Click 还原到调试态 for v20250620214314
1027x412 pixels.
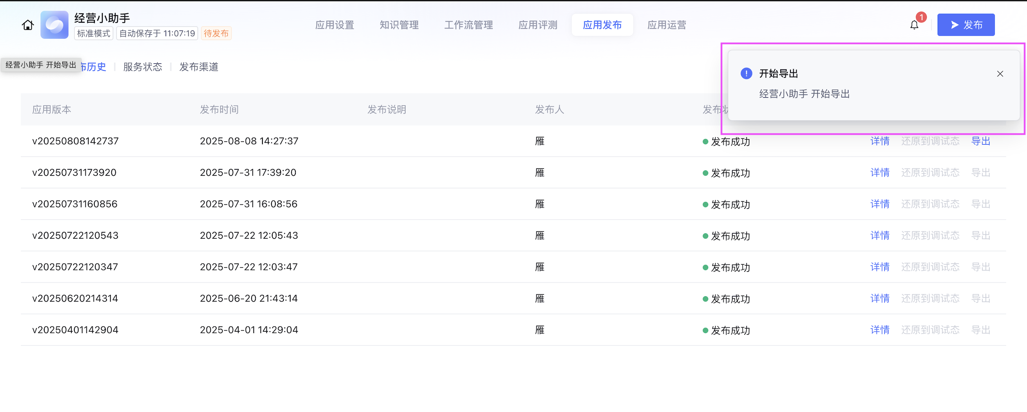pos(930,298)
